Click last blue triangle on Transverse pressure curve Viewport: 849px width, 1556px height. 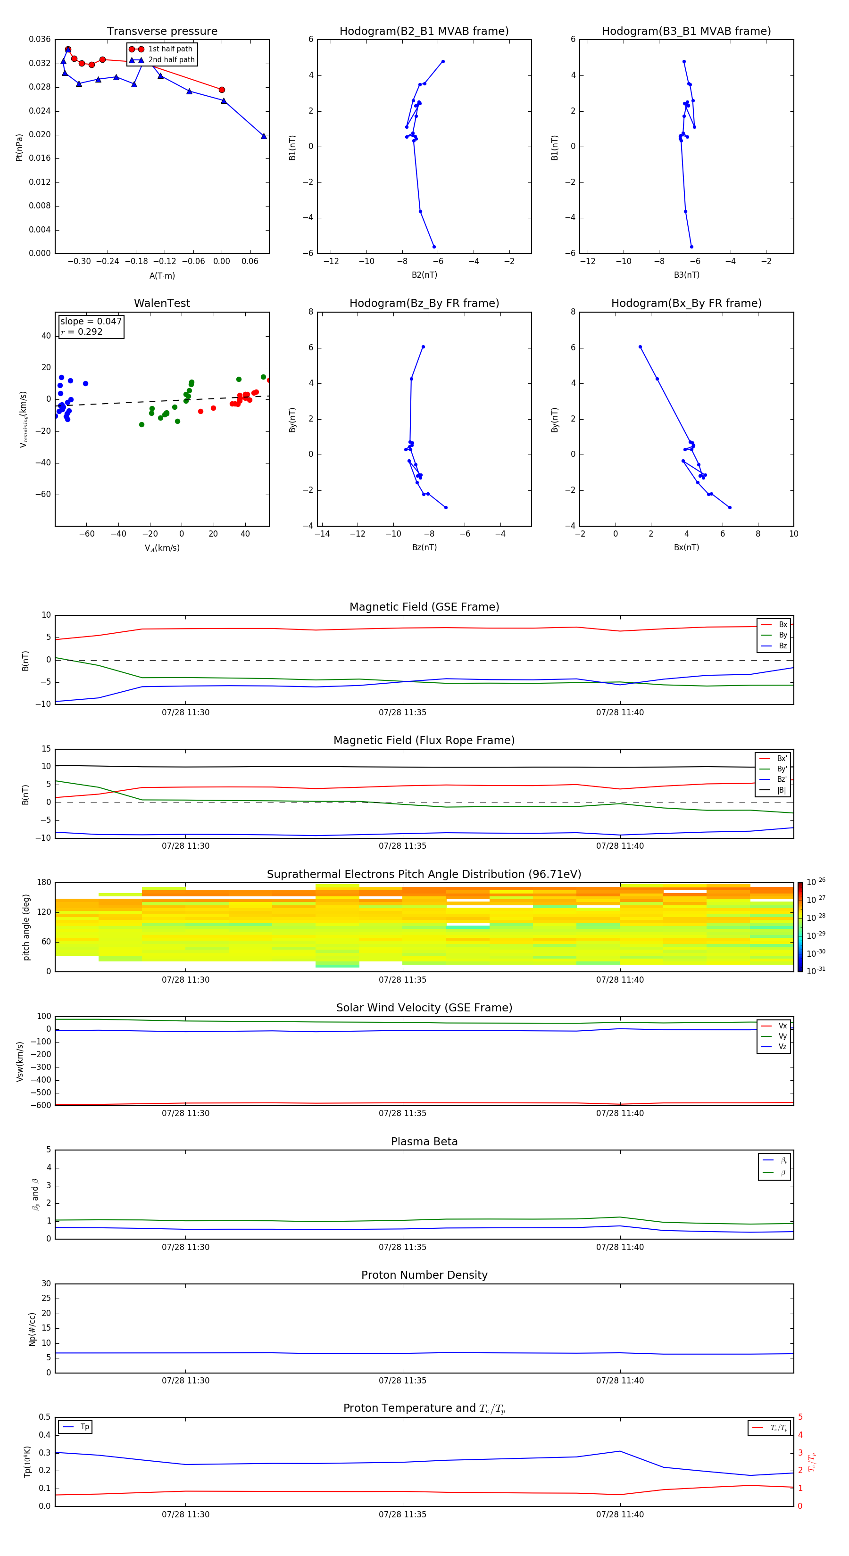[264, 136]
